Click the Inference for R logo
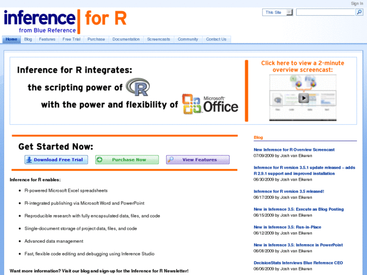 pyautogui.click(x=65, y=21)
